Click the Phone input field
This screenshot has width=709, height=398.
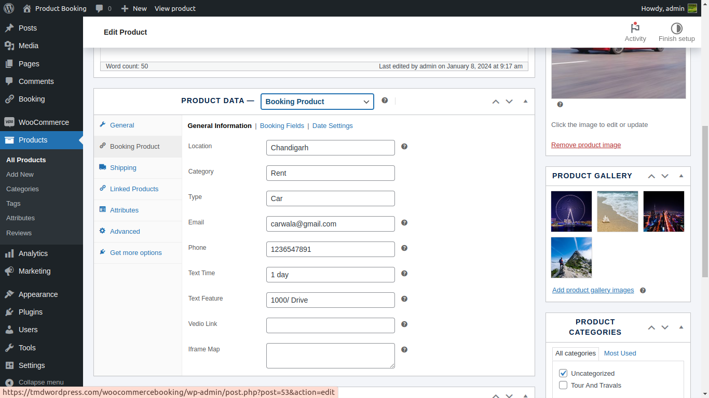[331, 249]
